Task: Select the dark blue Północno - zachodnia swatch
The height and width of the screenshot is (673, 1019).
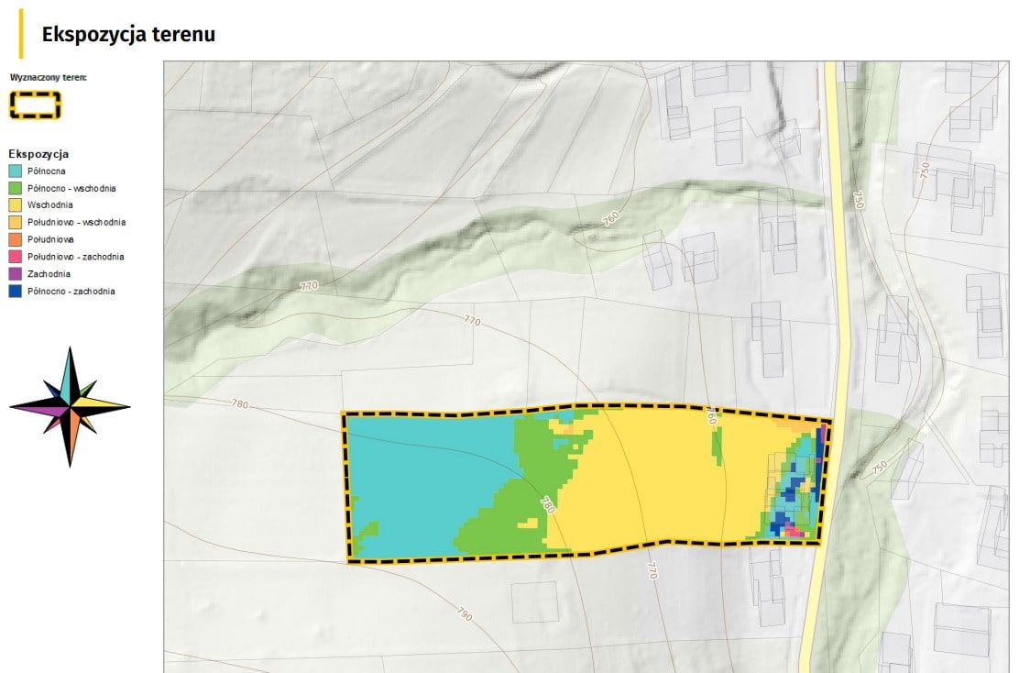Action: point(16,292)
